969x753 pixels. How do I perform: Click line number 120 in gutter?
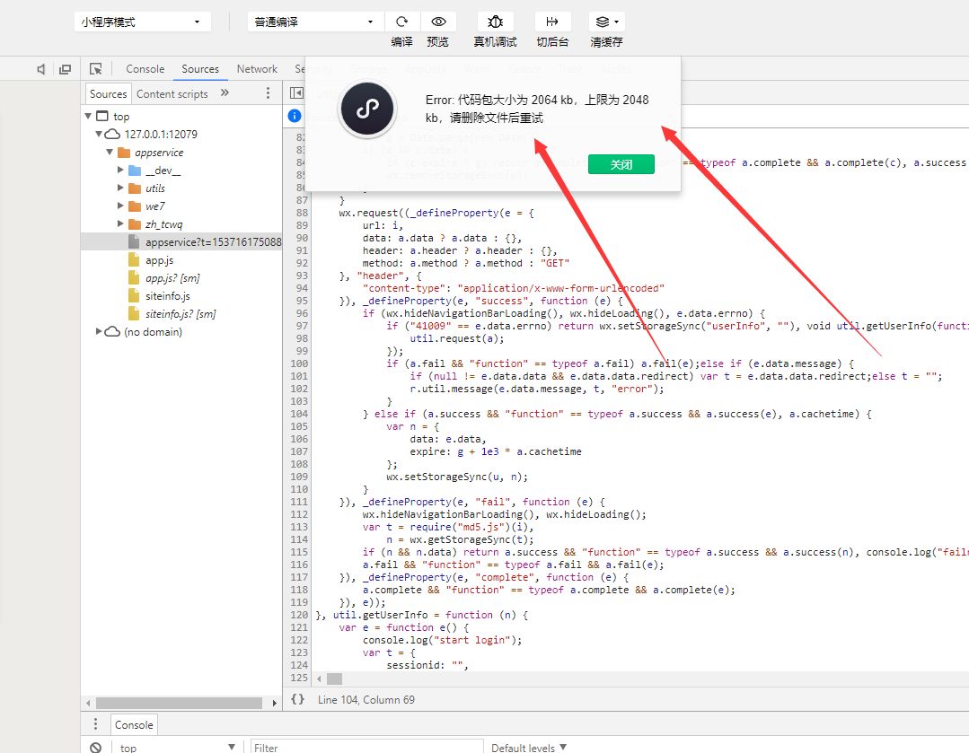pyautogui.click(x=299, y=615)
